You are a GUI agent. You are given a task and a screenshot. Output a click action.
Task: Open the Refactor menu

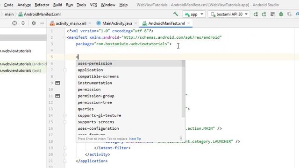click(x=42, y=5)
